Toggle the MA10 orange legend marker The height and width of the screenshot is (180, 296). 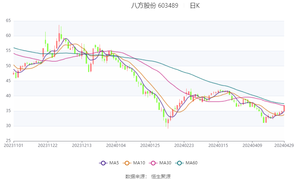(x=127, y=163)
